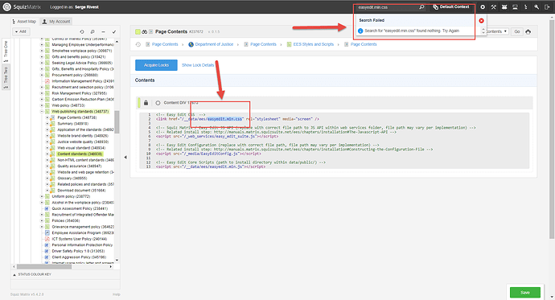Expand the Uniform policy tree node
Image resolution: width=555 pixels, height=300 pixels.
pyautogui.click(x=42, y=196)
